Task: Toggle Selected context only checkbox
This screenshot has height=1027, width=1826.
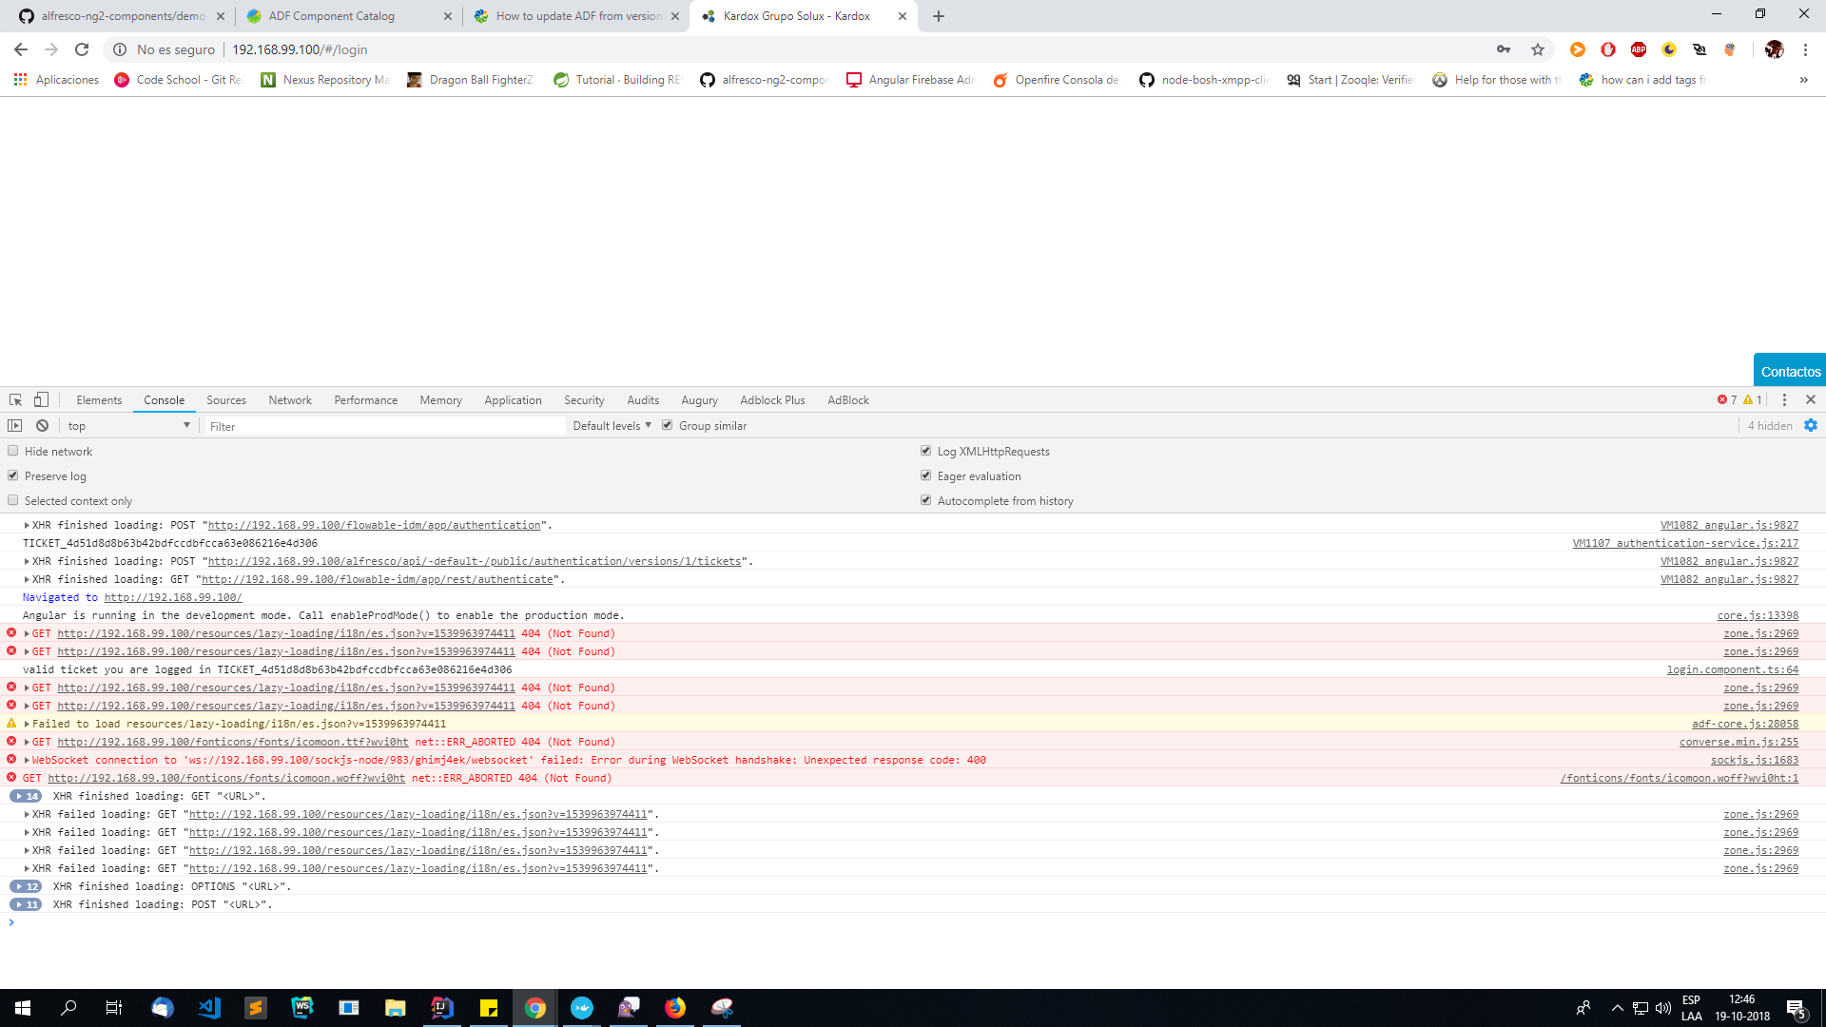Action: tap(13, 500)
